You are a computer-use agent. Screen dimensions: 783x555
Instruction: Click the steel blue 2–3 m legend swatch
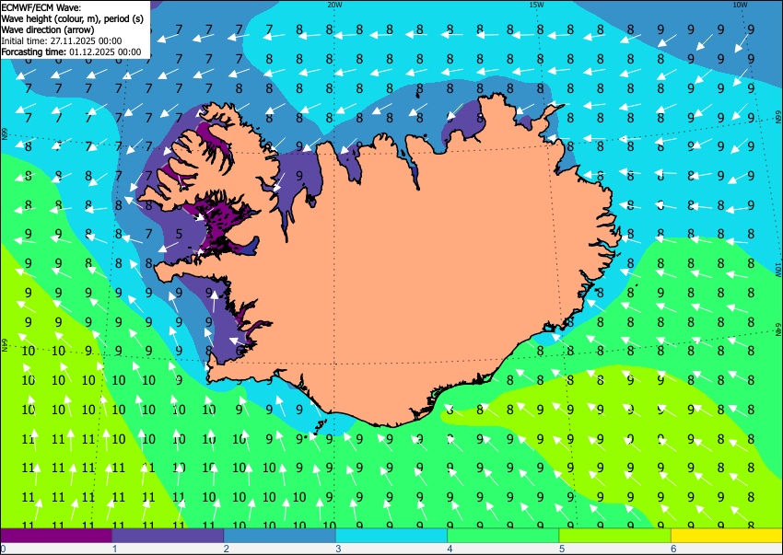[280, 535]
